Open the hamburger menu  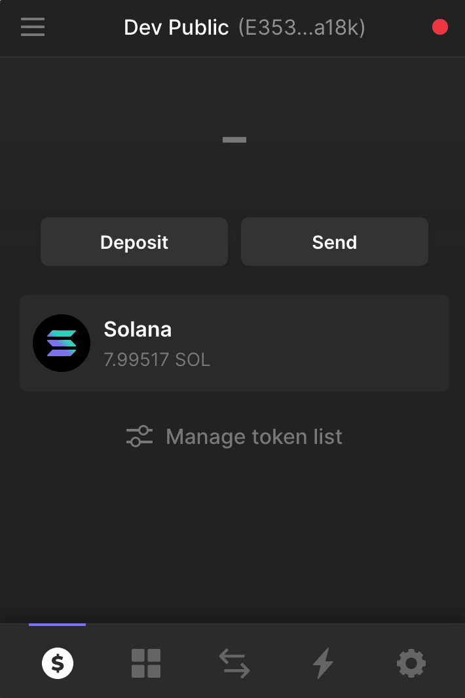pos(32,27)
